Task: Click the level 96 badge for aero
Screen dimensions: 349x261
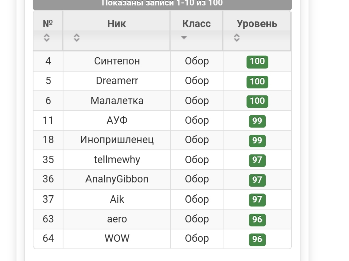Action: [257, 219]
